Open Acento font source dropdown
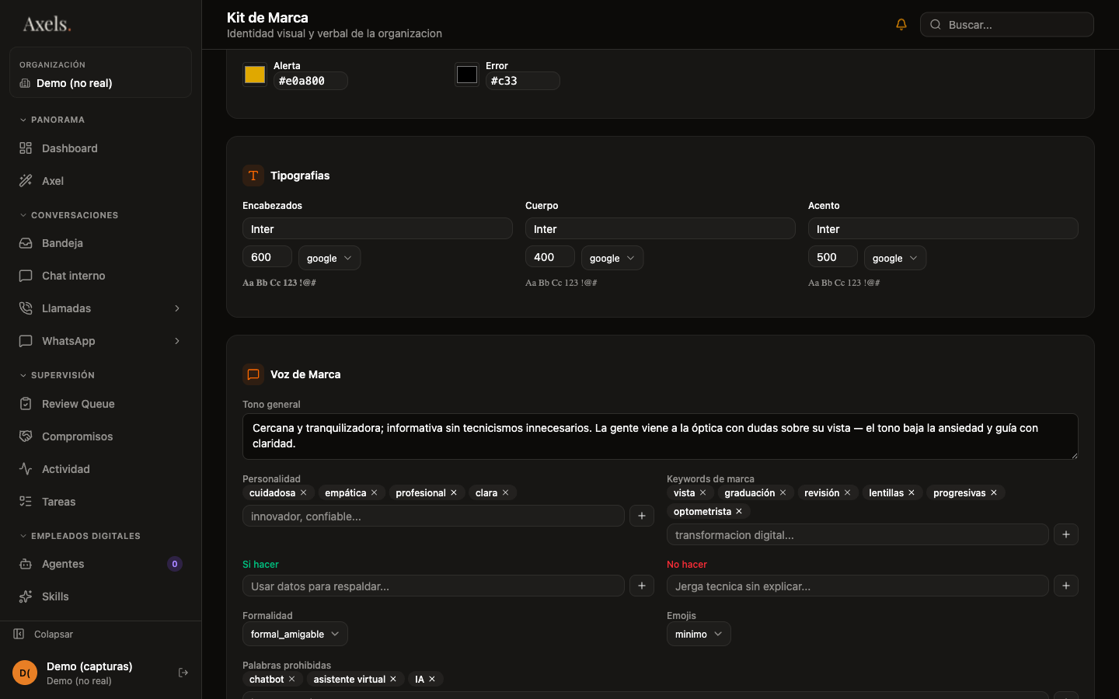Image resolution: width=1119 pixels, height=699 pixels. point(895,258)
